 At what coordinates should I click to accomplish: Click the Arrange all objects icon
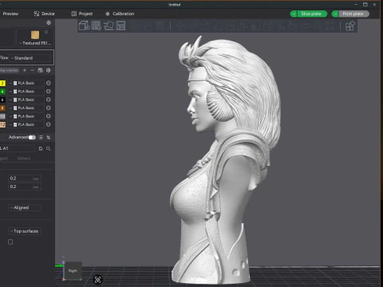point(120,26)
